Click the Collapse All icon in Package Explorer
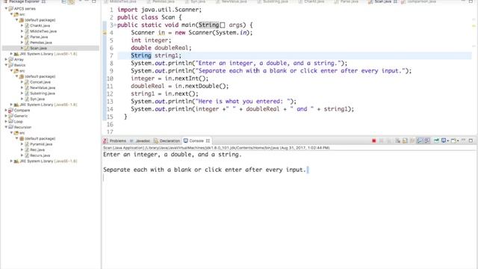This screenshot has height=269, width=478. [x=63, y=1]
